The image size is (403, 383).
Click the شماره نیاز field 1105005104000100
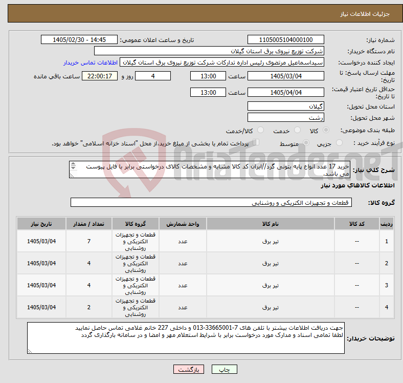pyautogui.click(x=285, y=39)
